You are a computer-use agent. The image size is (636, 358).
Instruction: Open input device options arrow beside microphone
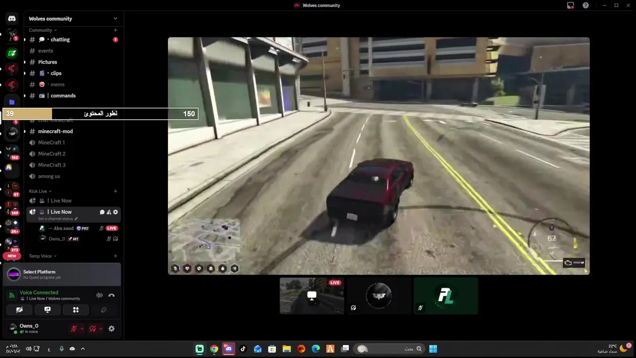tap(82, 329)
